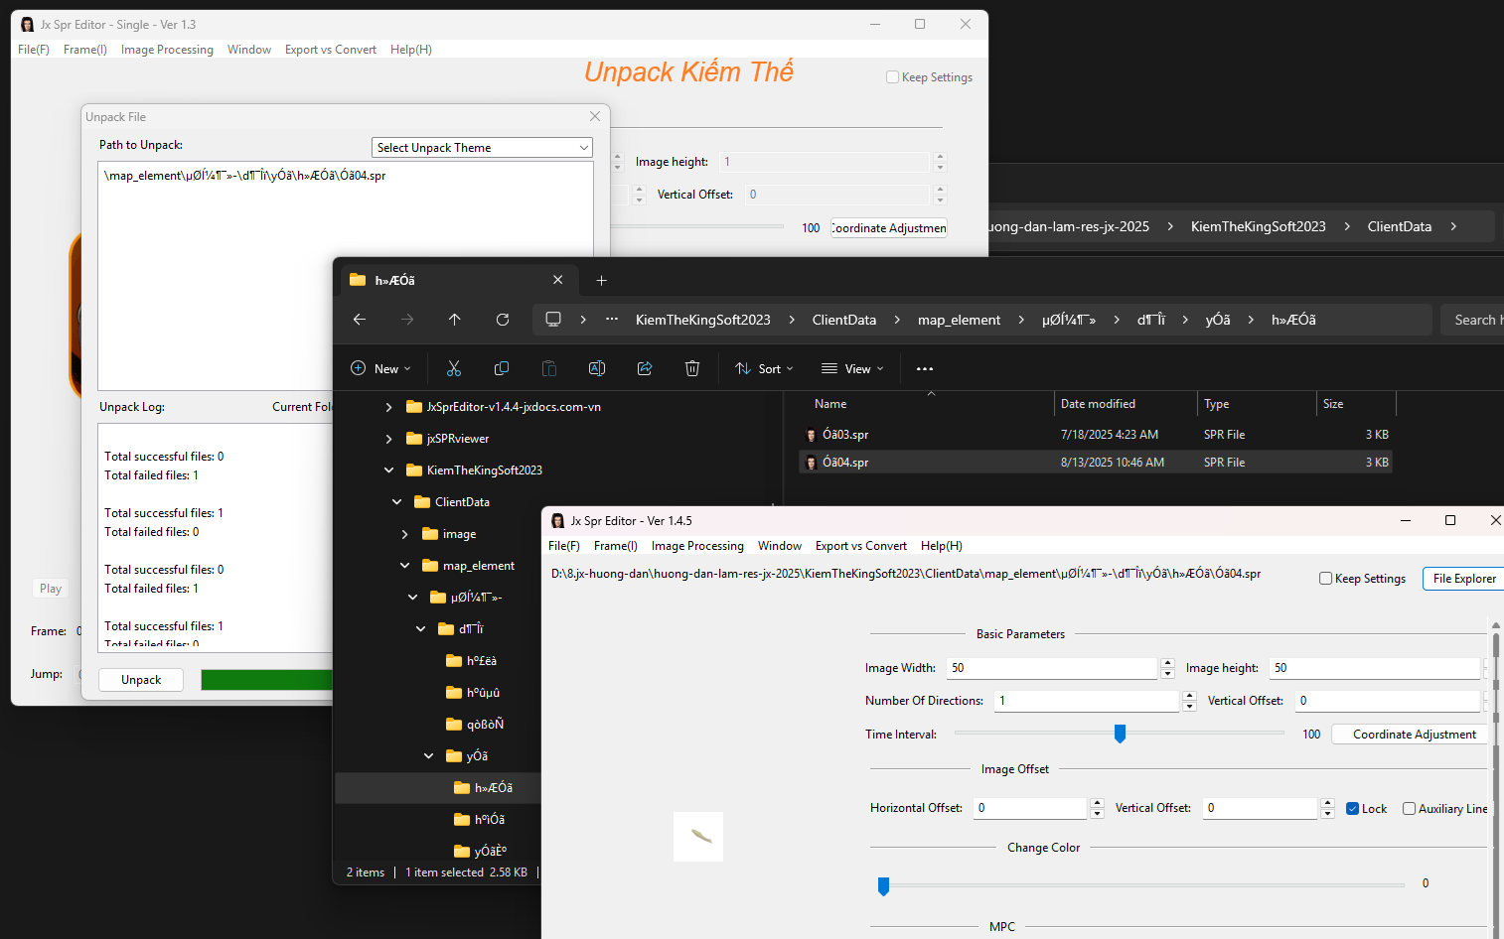Image resolution: width=1504 pixels, height=939 pixels.
Task: Click the Share icon in Explorer toolbar
Action: pyautogui.click(x=645, y=368)
